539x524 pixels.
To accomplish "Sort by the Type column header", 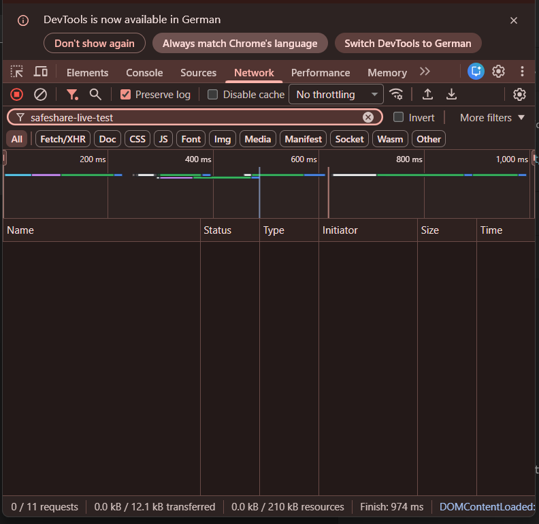I will [x=289, y=230].
